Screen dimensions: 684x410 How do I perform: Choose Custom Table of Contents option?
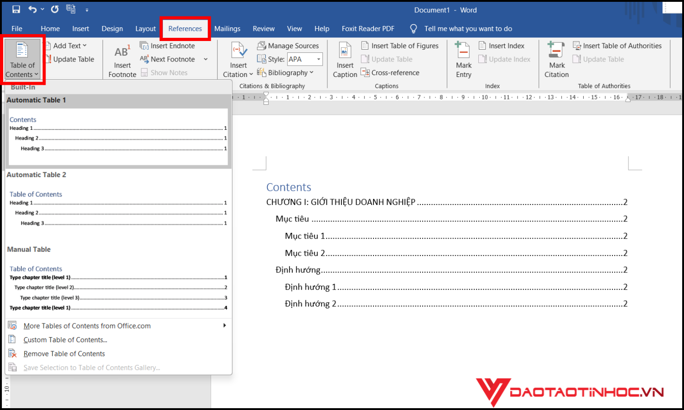click(65, 340)
